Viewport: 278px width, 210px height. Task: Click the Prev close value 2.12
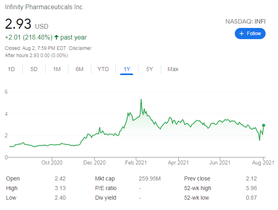[x=251, y=178]
